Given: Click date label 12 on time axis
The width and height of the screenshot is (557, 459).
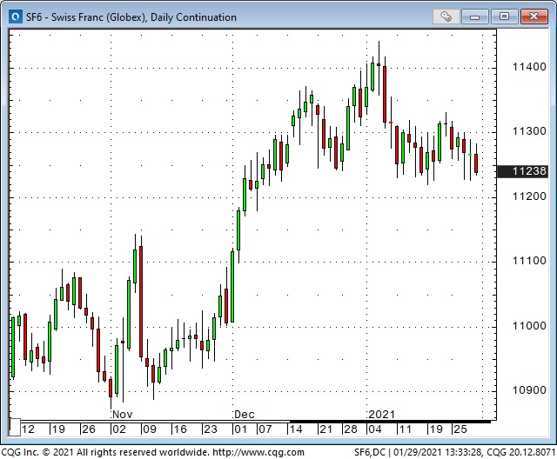Looking at the screenshot, I should pos(28,429).
